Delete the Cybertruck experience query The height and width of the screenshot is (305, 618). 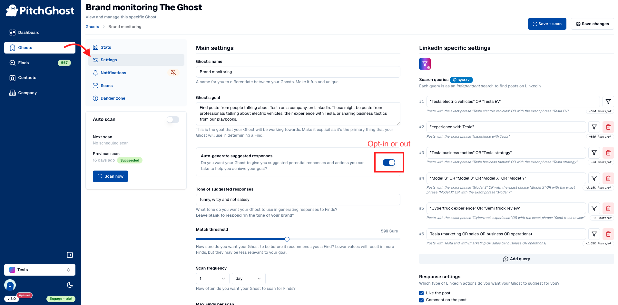(608, 208)
